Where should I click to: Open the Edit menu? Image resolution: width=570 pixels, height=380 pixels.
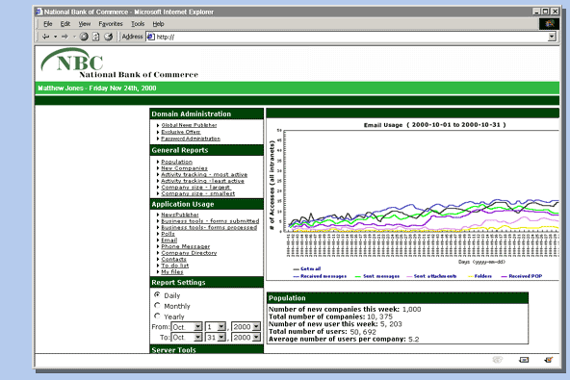tap(65, 24)
